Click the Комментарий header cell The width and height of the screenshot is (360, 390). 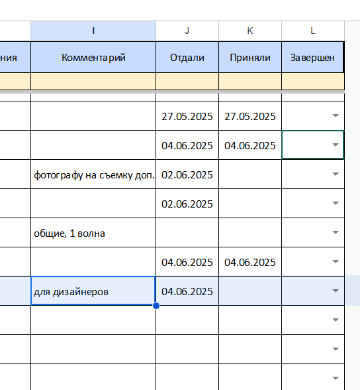(93, 58)
